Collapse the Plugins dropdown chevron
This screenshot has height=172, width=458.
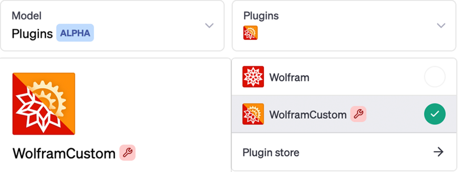(441, 26)
